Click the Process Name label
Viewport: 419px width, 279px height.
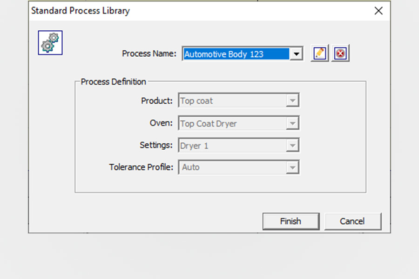tap(149, 53)
